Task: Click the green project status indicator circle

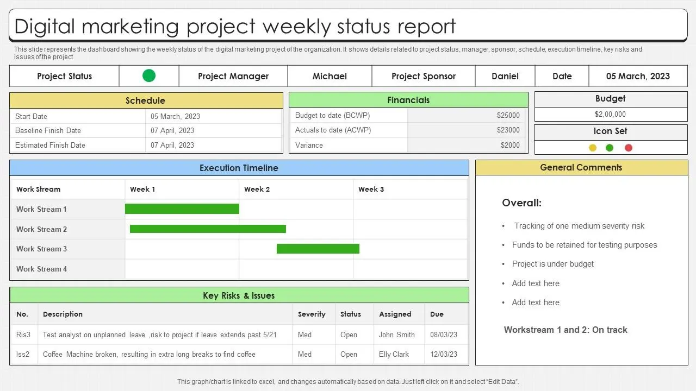Action: pos(149,76)
